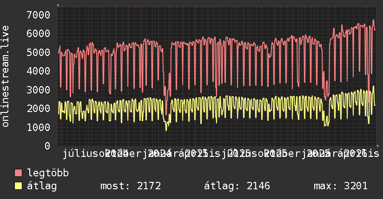Click the 6000 y-axis label
The width and height of the screenshot is (383, 199).
point(39,34)
